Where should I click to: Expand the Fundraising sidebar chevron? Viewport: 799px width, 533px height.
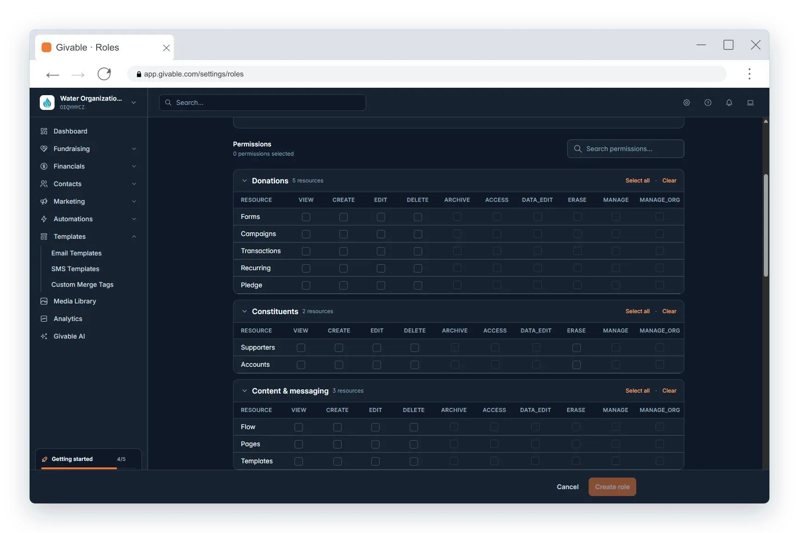[134, 149]
